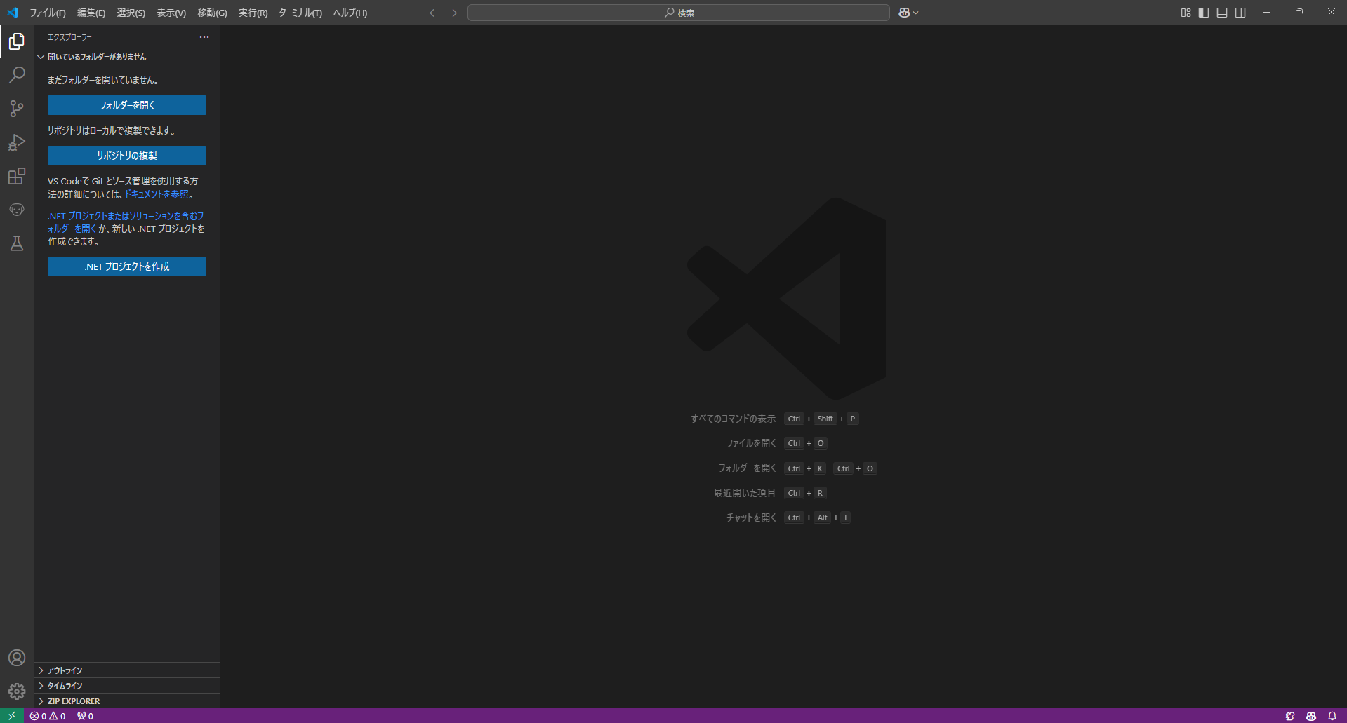Click the errors and warnings indicator

tap(47, 716)
